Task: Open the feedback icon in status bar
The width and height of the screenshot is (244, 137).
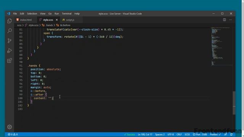Action: [226, 134]
